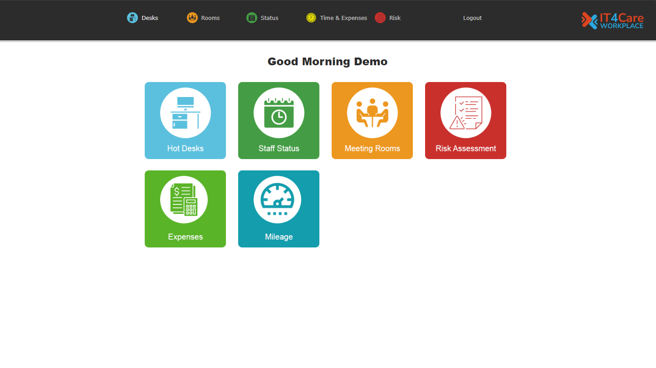Viewport: 656px width, 368px height.
Task: Open the Hot Desks desk icon tile
Action: pos(186,113)
